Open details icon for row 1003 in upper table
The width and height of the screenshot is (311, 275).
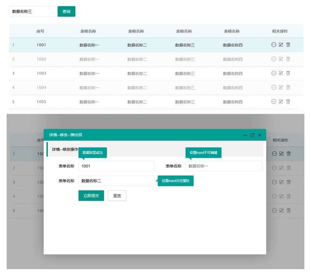pos(274,73)
